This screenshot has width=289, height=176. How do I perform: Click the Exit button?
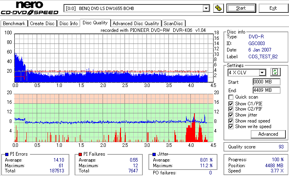click(273, 8)
